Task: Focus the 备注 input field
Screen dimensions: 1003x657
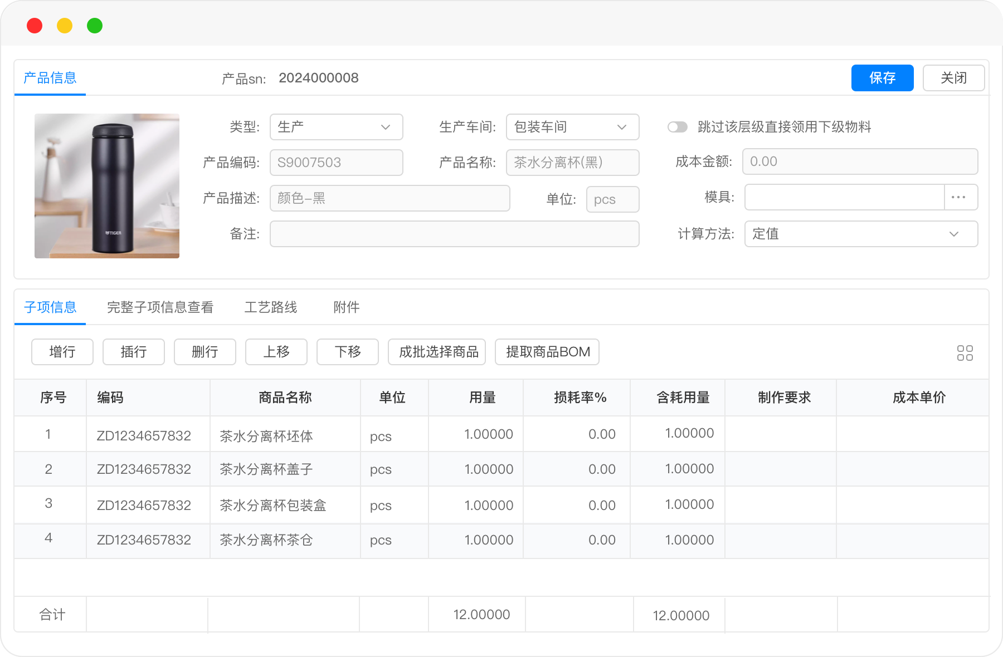Action: point(454,234)
